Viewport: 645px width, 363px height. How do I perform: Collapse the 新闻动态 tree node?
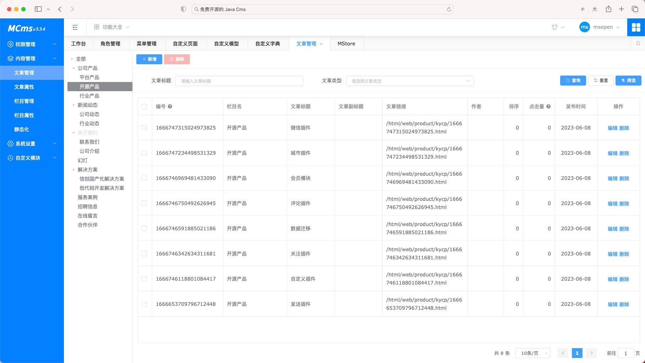pos(73,105)
